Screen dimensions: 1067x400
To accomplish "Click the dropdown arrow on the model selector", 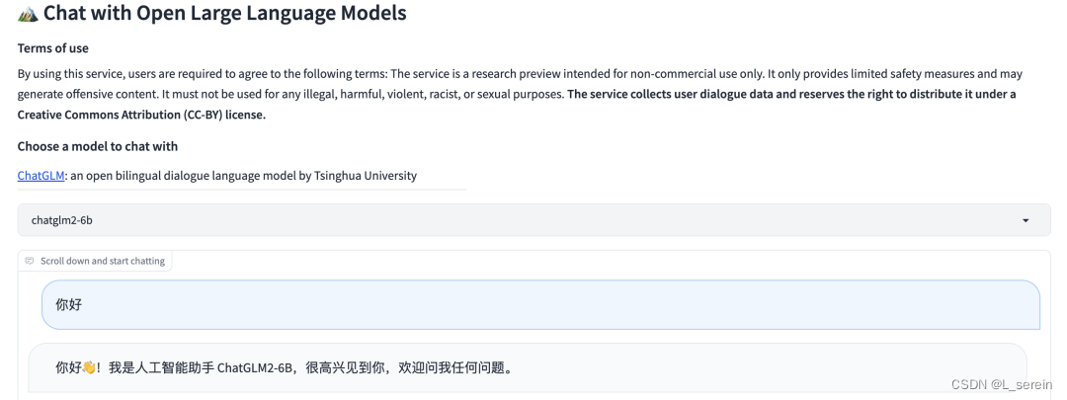I will [x=1026, y=220].
